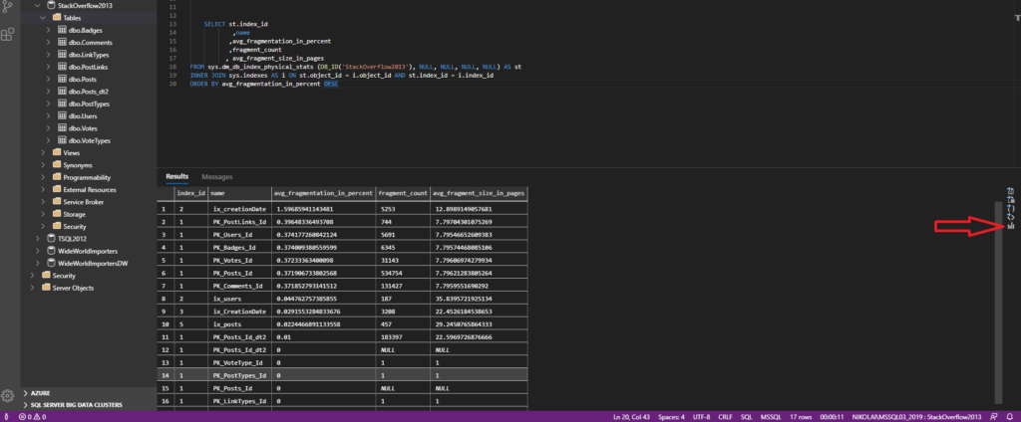Select the ix_users cell
Viewport: 1021px width, 422px height.
[239, 300]
